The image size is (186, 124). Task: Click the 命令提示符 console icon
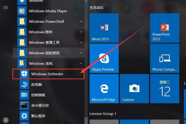(24, 105)
